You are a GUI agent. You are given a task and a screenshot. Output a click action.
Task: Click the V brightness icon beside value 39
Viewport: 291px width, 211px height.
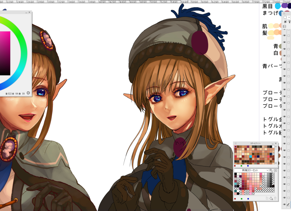click(20, 94)
